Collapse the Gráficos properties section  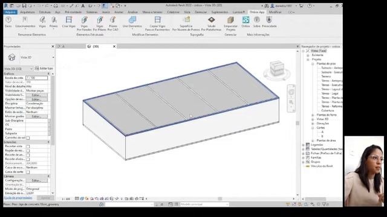click(x=48, y=74)
